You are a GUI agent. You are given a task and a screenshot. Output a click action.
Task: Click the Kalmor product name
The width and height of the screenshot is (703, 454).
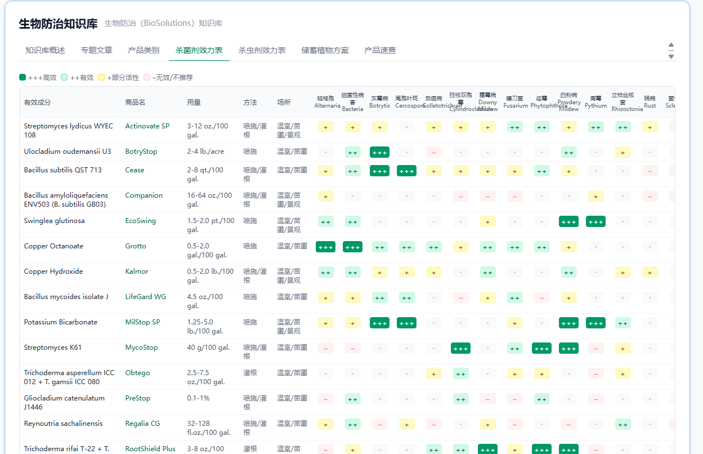tap(137, 271)
